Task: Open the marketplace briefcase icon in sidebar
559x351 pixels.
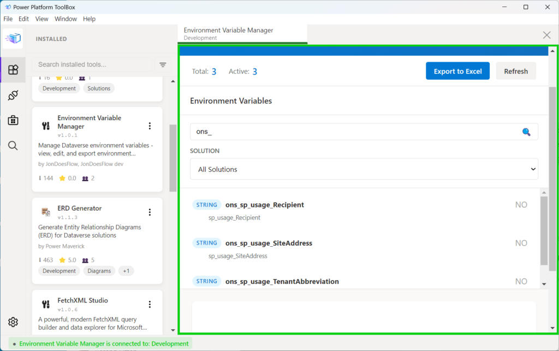Action: 13,121
